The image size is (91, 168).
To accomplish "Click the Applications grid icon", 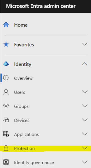I will tap(6, 134).
